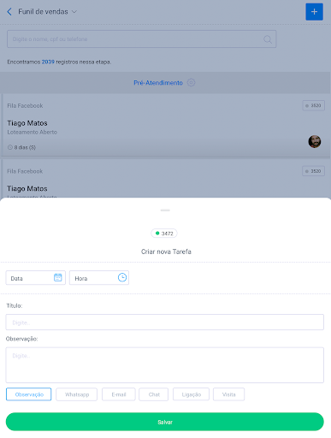
Task: Open the calendar icon in Data field
Action: pyautogui.click(x=58, y=277)
